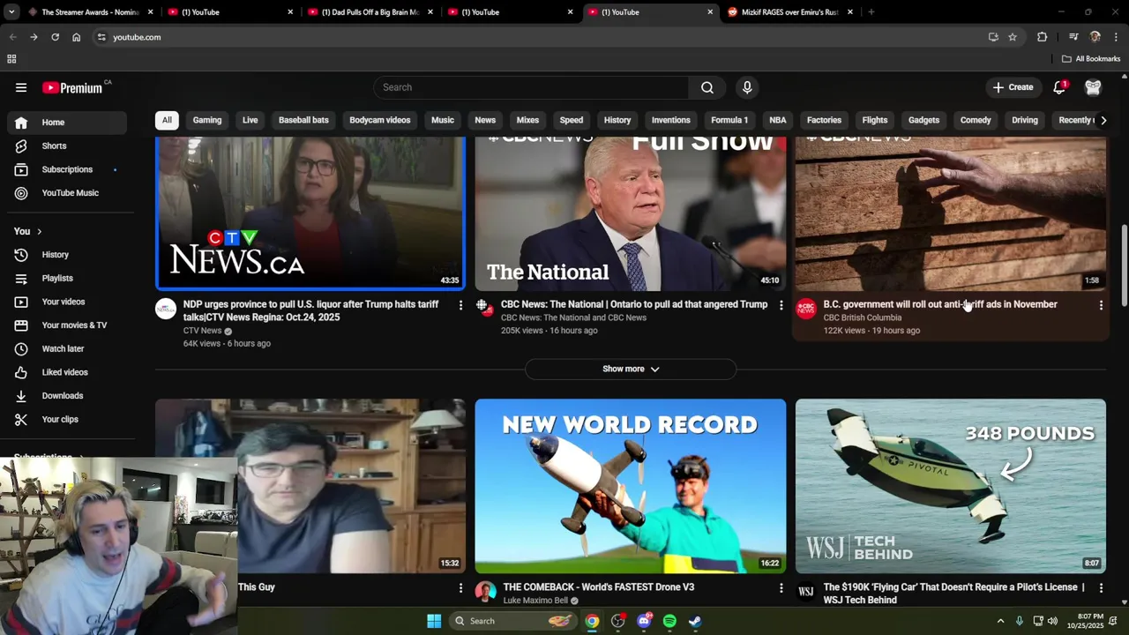Start voice search with microphone icon
The width and height of the screenshot is (1129, 635).
point(747,87)
